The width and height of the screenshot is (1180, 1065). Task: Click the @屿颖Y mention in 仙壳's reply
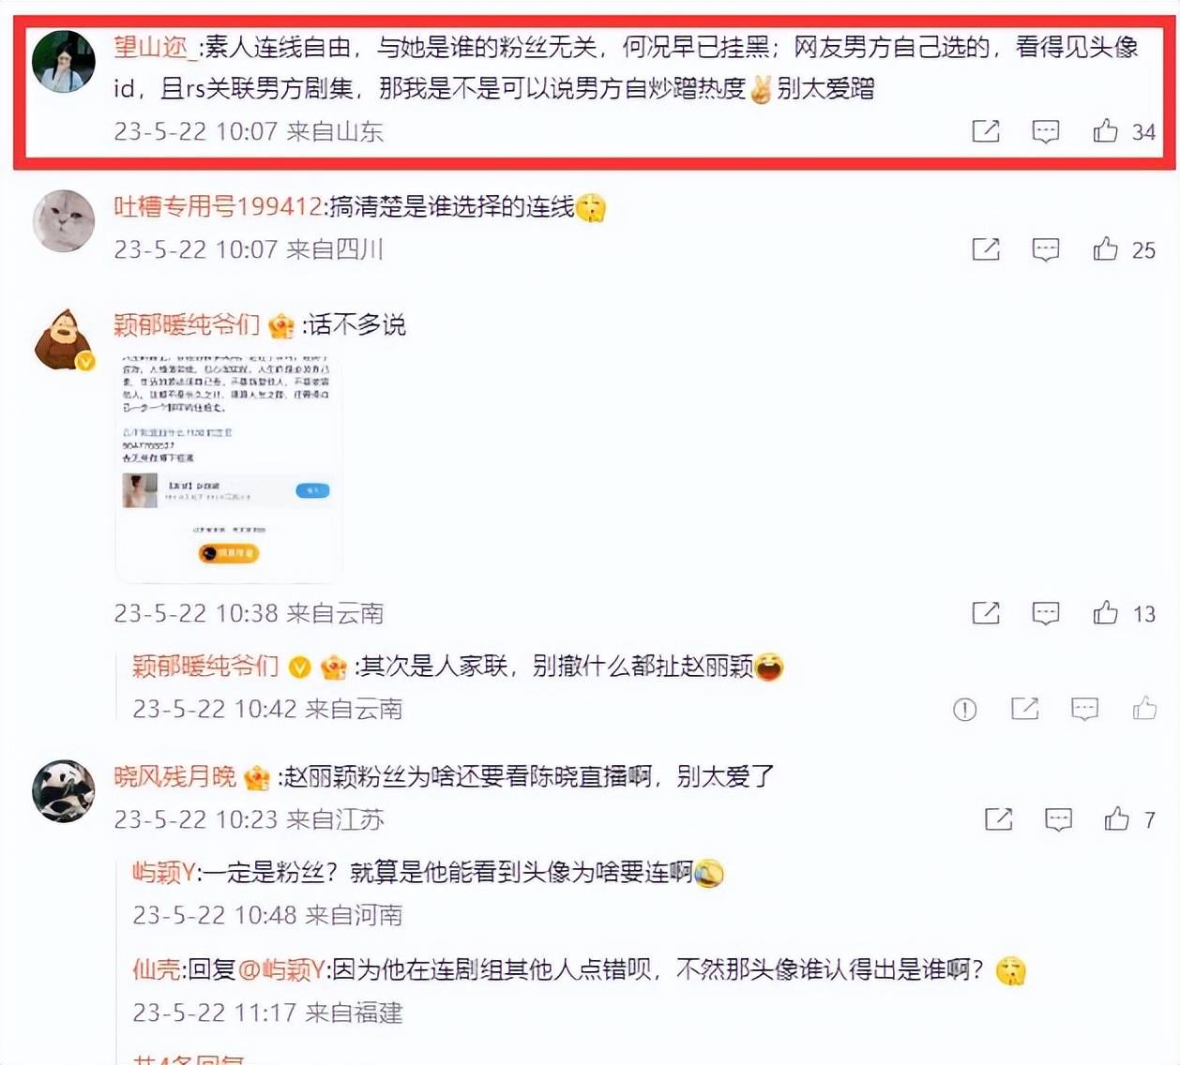click(281, 969)
